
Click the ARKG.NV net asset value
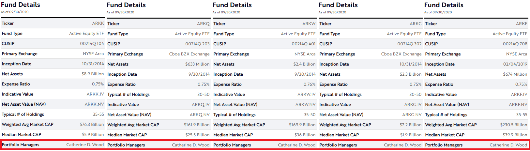(412, 115)
